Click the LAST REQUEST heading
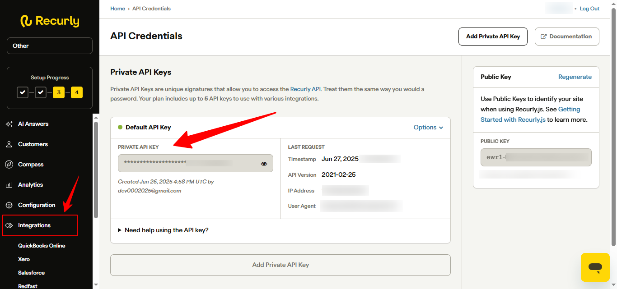617x289 pixels. click(x=306, y=147)
